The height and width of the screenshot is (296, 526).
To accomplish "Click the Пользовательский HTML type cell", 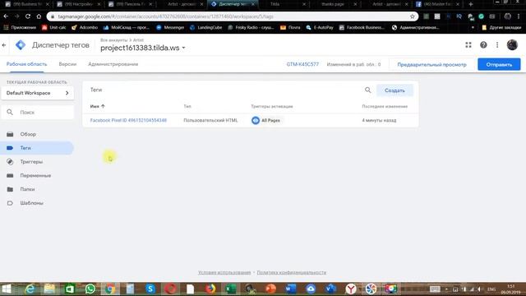I will (210, 120).
